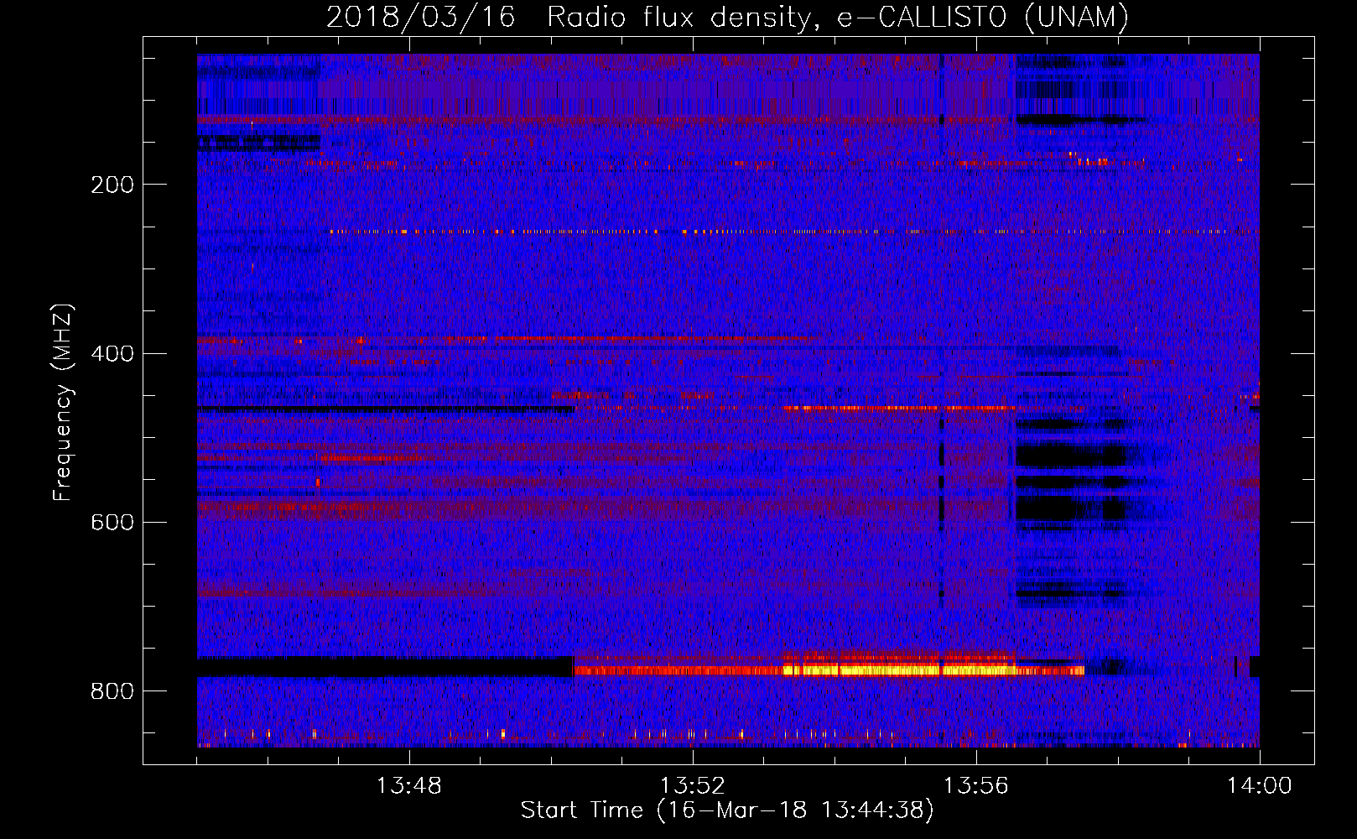Click the bright yellow emission band near 780 MHz

coord(897,670)
